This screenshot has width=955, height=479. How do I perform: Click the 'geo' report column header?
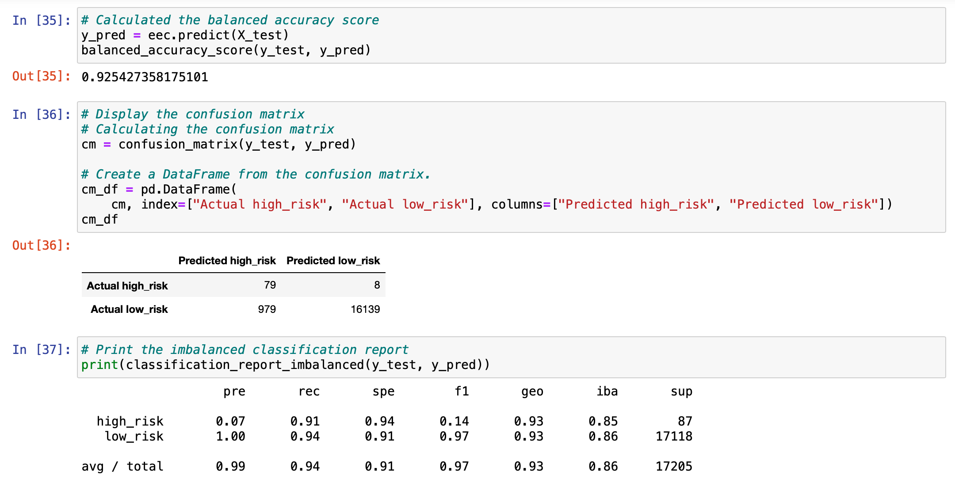[x=532, y=392]
